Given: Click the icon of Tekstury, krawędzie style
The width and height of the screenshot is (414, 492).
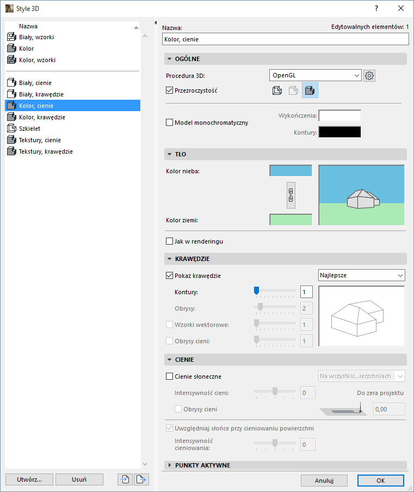Looking at the screenshot, I should pos(11,151).
